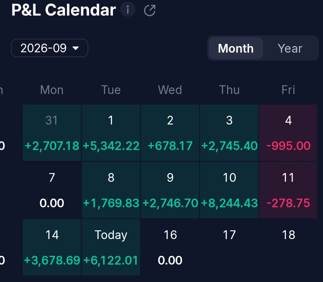Select day 4 loss cell -995.00
This screenshot has width=323, height=282.
coord(288,133)
